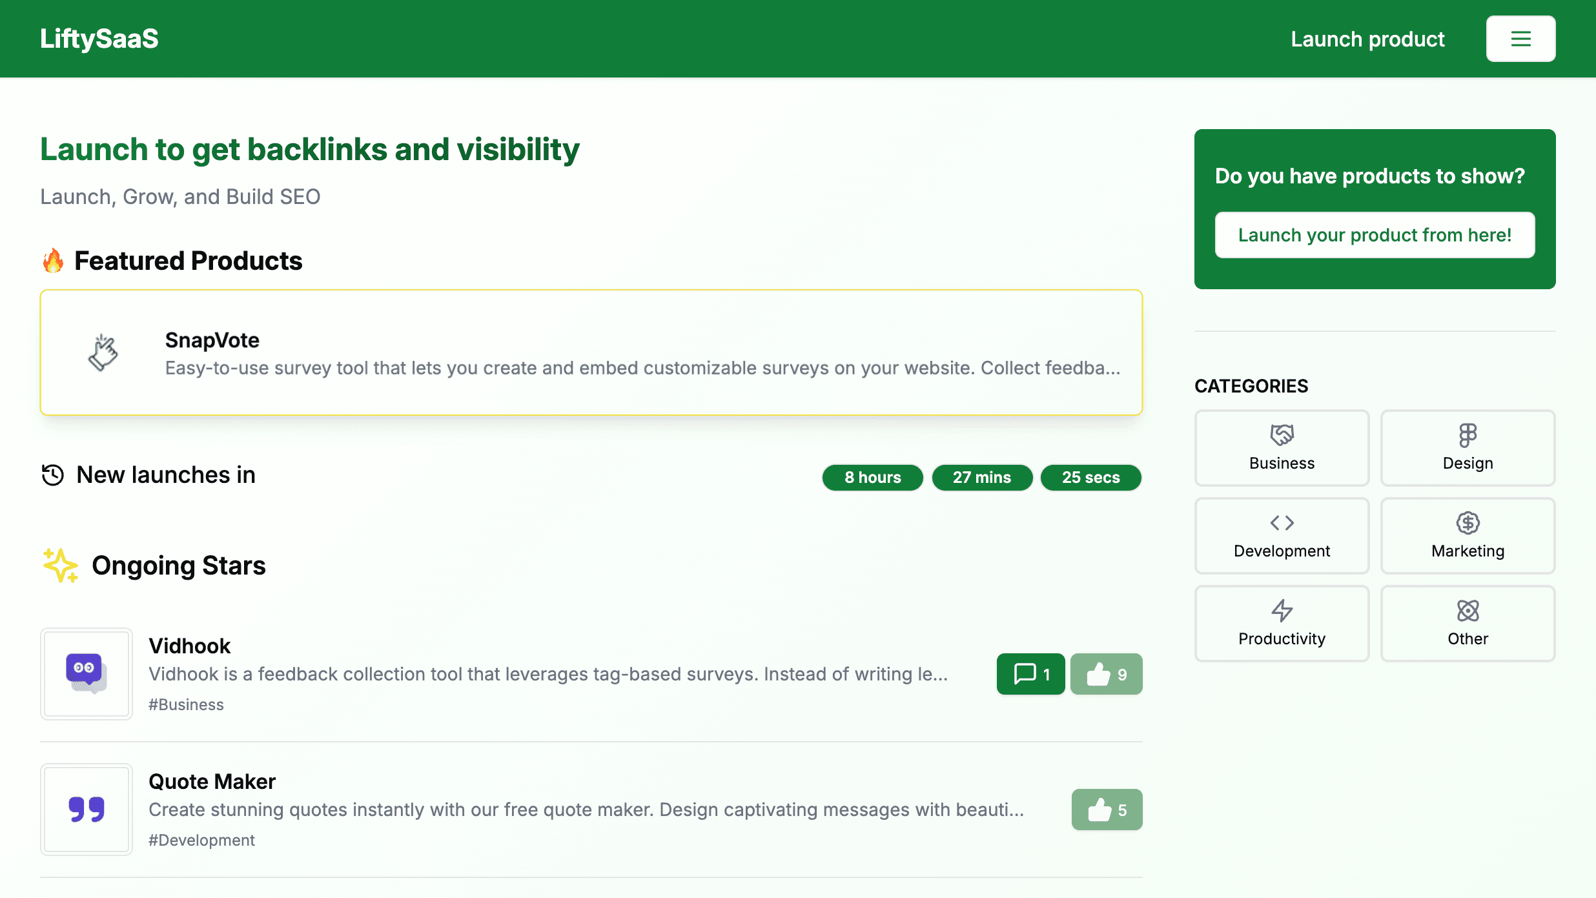Click the Quote Maker thumbnail
This screenshot has height=898, width=1596.
click(87, 810)
